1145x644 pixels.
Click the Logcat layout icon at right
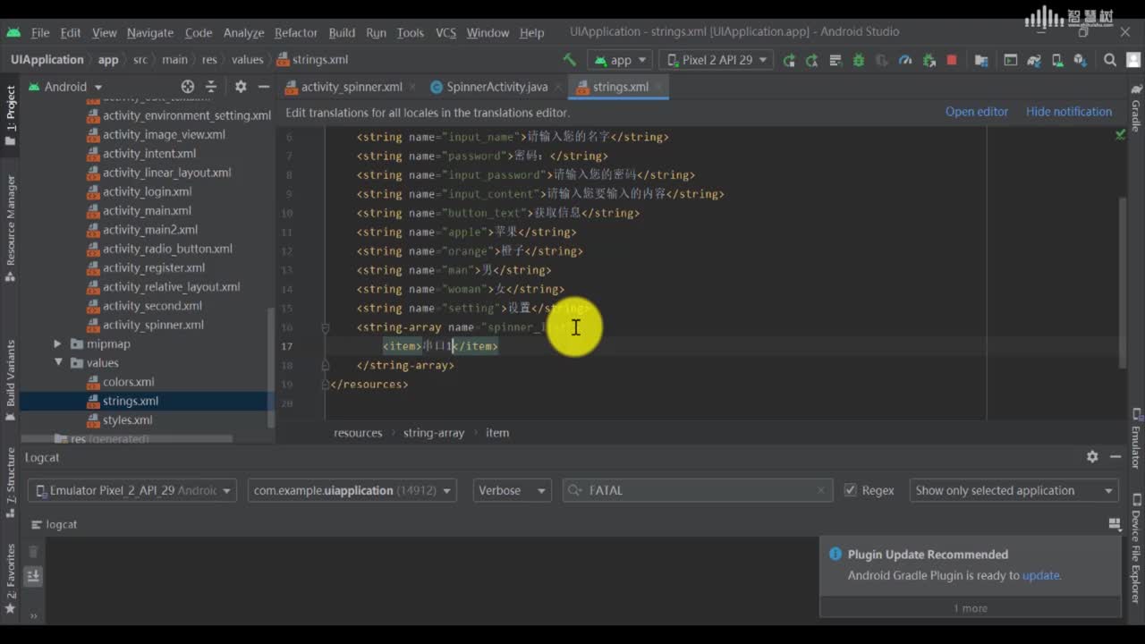click(x=1115, y=524)
